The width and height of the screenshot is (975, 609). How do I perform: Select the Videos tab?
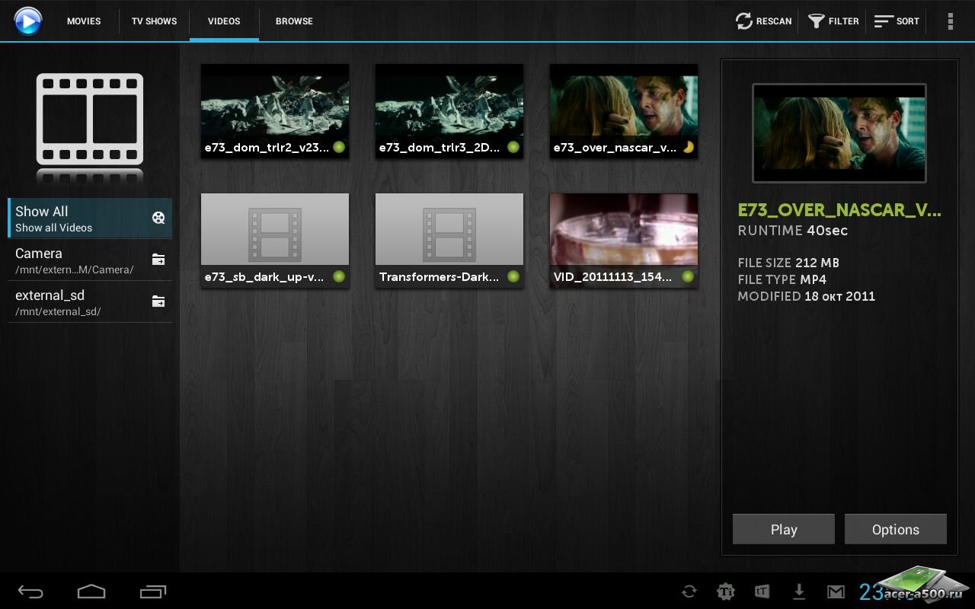(x=224, y=21)
